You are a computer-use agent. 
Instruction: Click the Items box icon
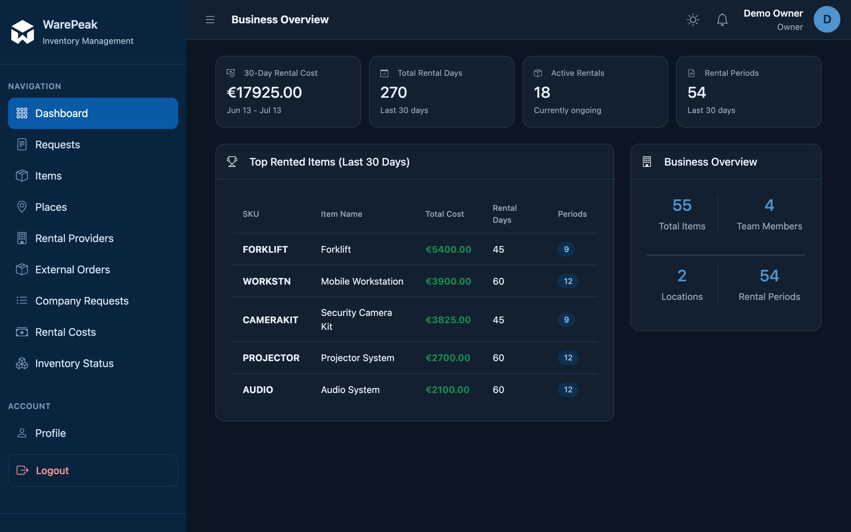pyautogui.click(x=22, y=176)
